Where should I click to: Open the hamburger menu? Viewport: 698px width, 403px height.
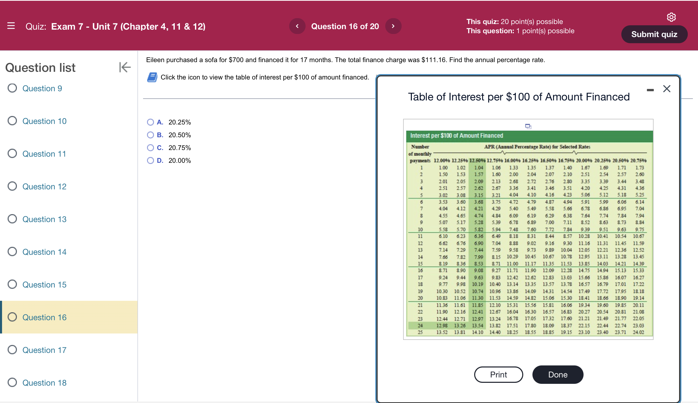[x=11, y=26]
